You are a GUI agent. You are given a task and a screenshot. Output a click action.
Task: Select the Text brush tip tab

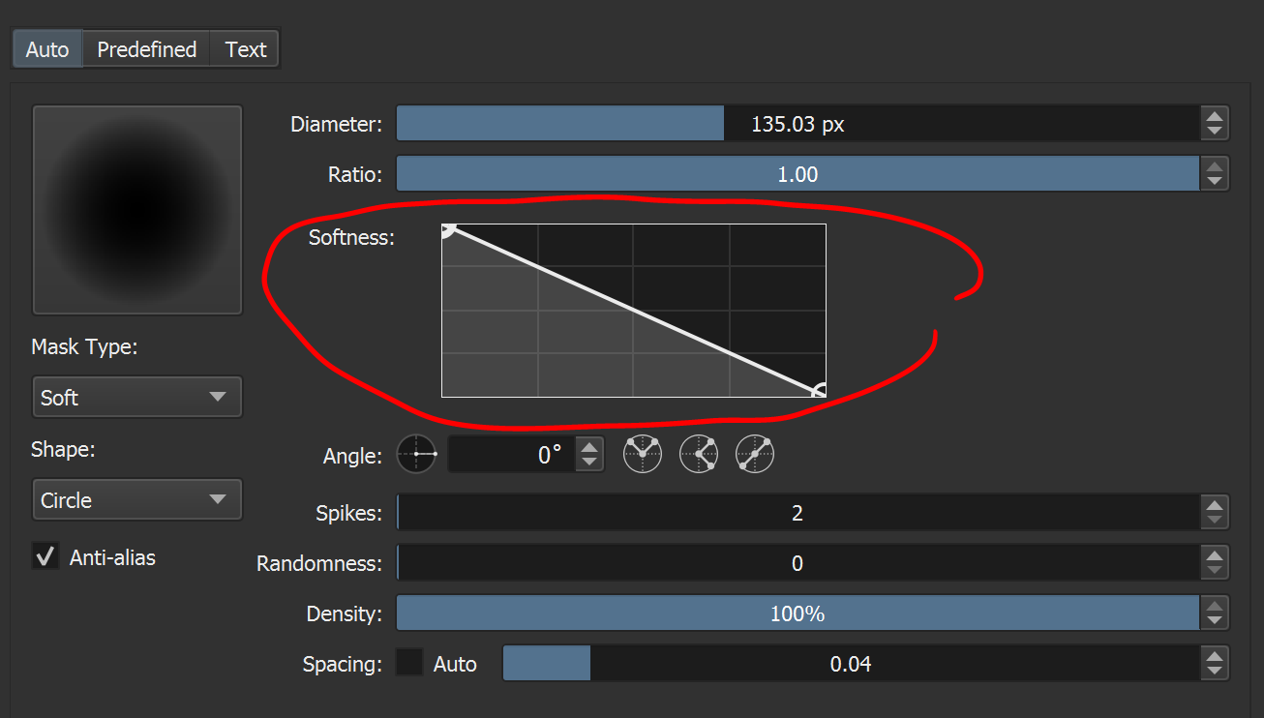[x=246, y=49]
